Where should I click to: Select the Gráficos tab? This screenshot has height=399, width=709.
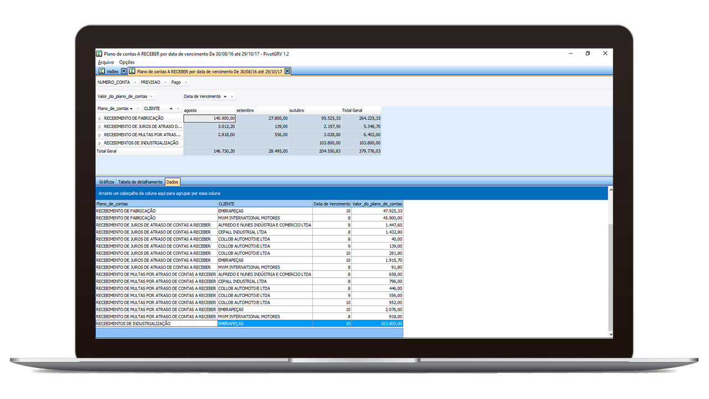click(106, 182)
